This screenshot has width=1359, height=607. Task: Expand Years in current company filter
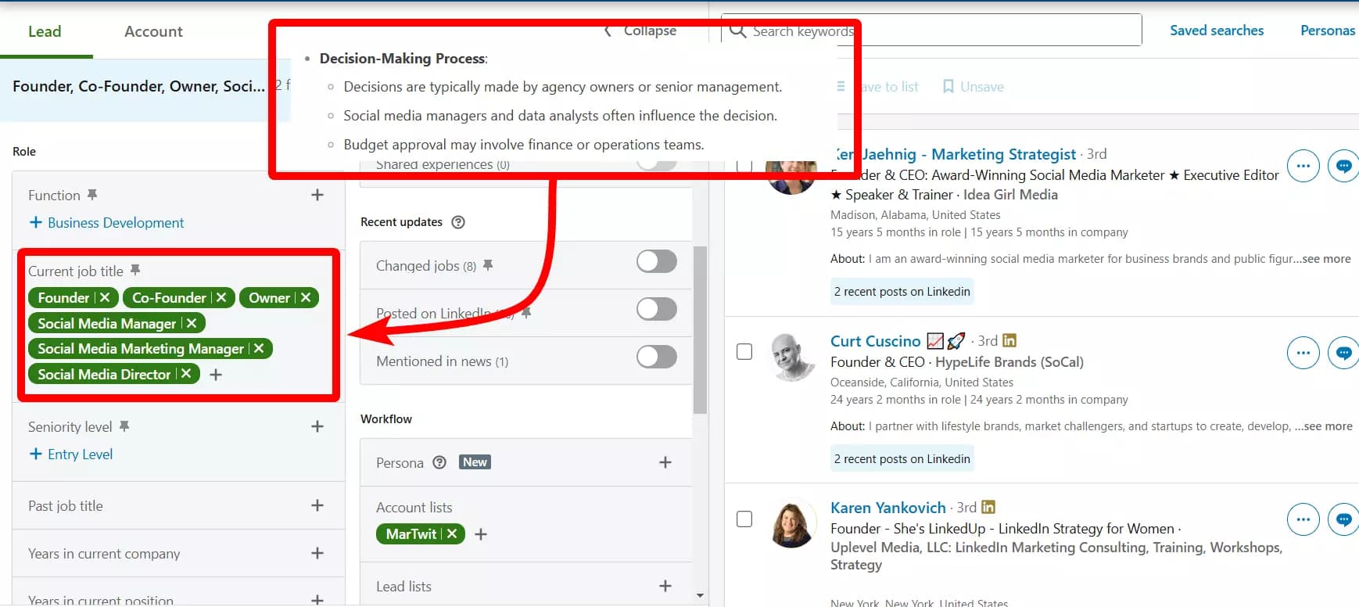(317, 553)
